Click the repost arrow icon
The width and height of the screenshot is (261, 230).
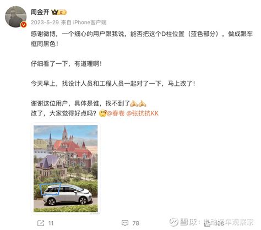pyautogui.click(x=41, y=223)
